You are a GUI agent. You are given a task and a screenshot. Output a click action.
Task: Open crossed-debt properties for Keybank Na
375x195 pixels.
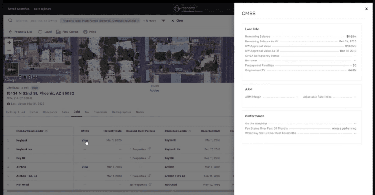coord(140,149)
